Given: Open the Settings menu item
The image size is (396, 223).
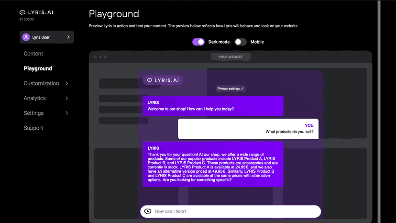Looking at the screenshot, I should (33, 113).
